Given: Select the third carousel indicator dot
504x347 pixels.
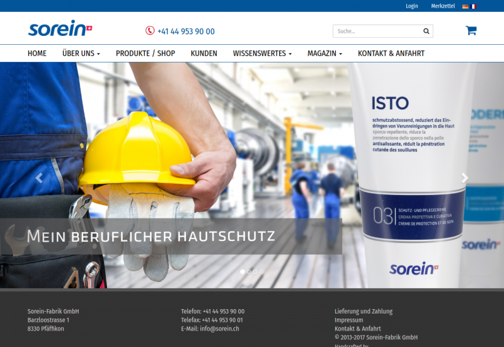Looking at the screenshot, I should pos(255,271).
